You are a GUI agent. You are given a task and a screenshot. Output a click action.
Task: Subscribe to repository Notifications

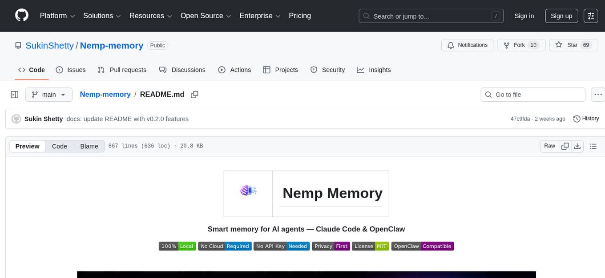tap(467, 45)
